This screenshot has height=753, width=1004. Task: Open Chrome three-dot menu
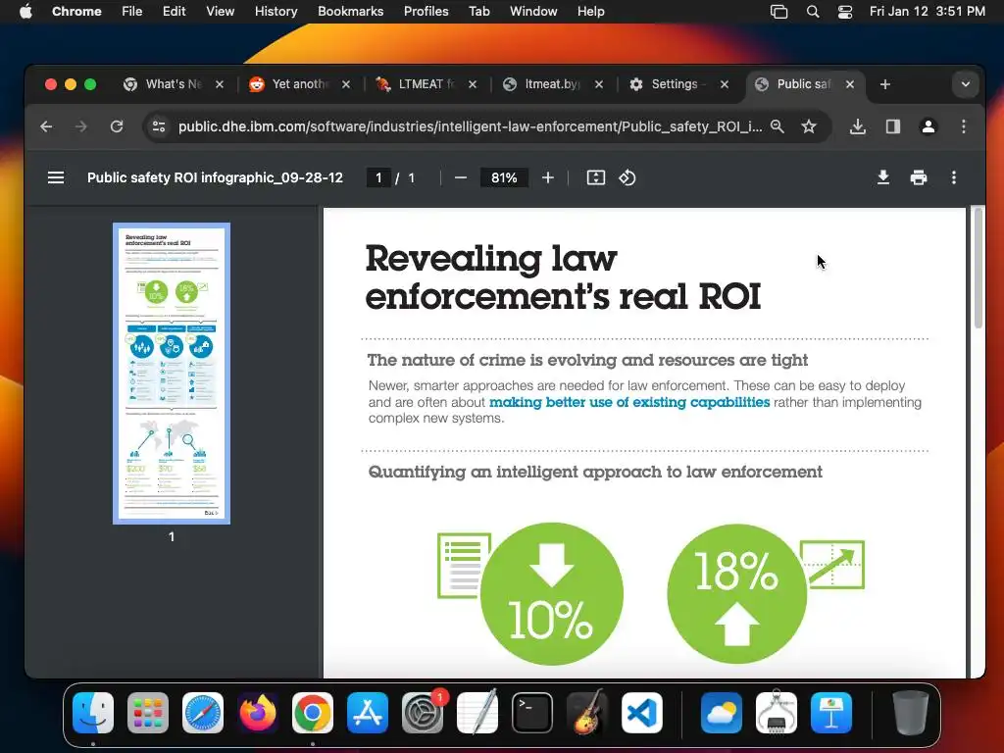963,126
